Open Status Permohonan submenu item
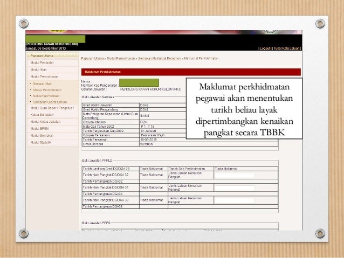 (x=47, y=90)
